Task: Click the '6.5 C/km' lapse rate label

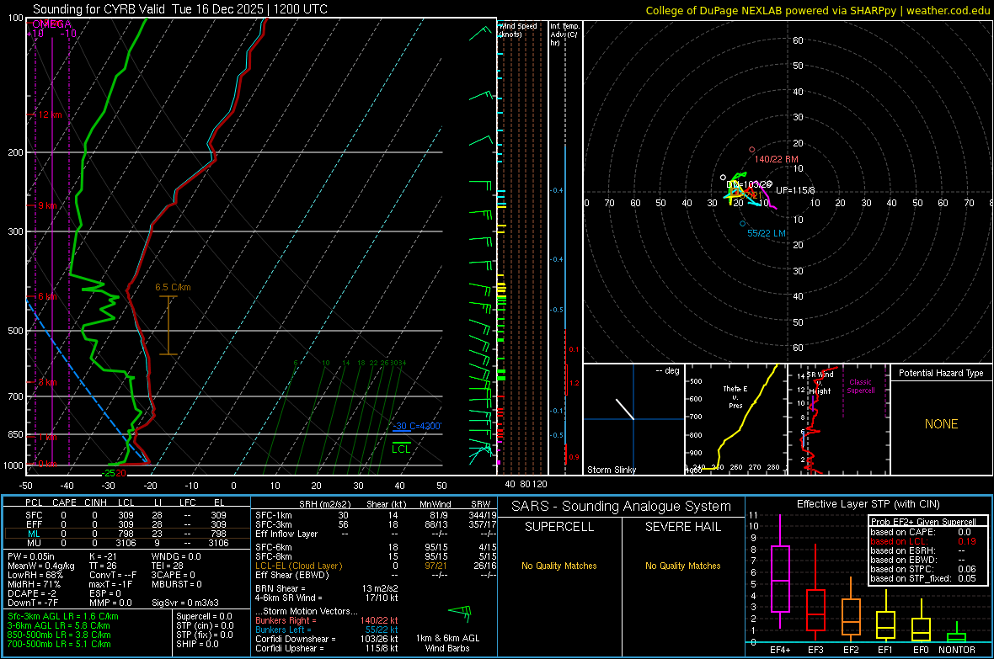Action: tap(173, 287)
